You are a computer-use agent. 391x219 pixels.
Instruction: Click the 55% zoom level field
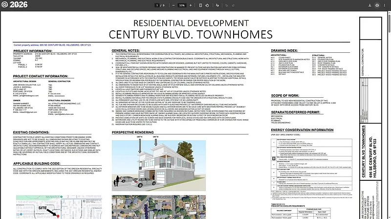[x=182, y=5]
